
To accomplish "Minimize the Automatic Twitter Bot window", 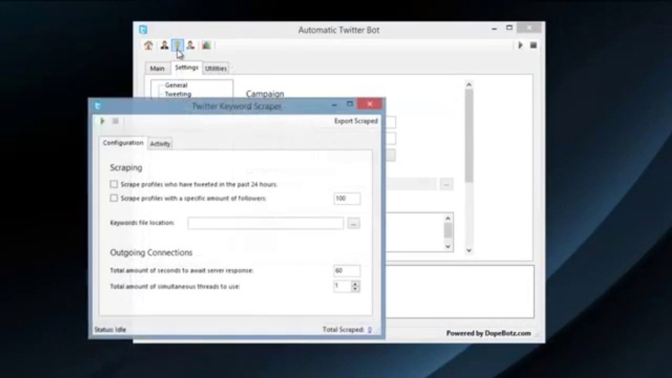I will [495, 28].
